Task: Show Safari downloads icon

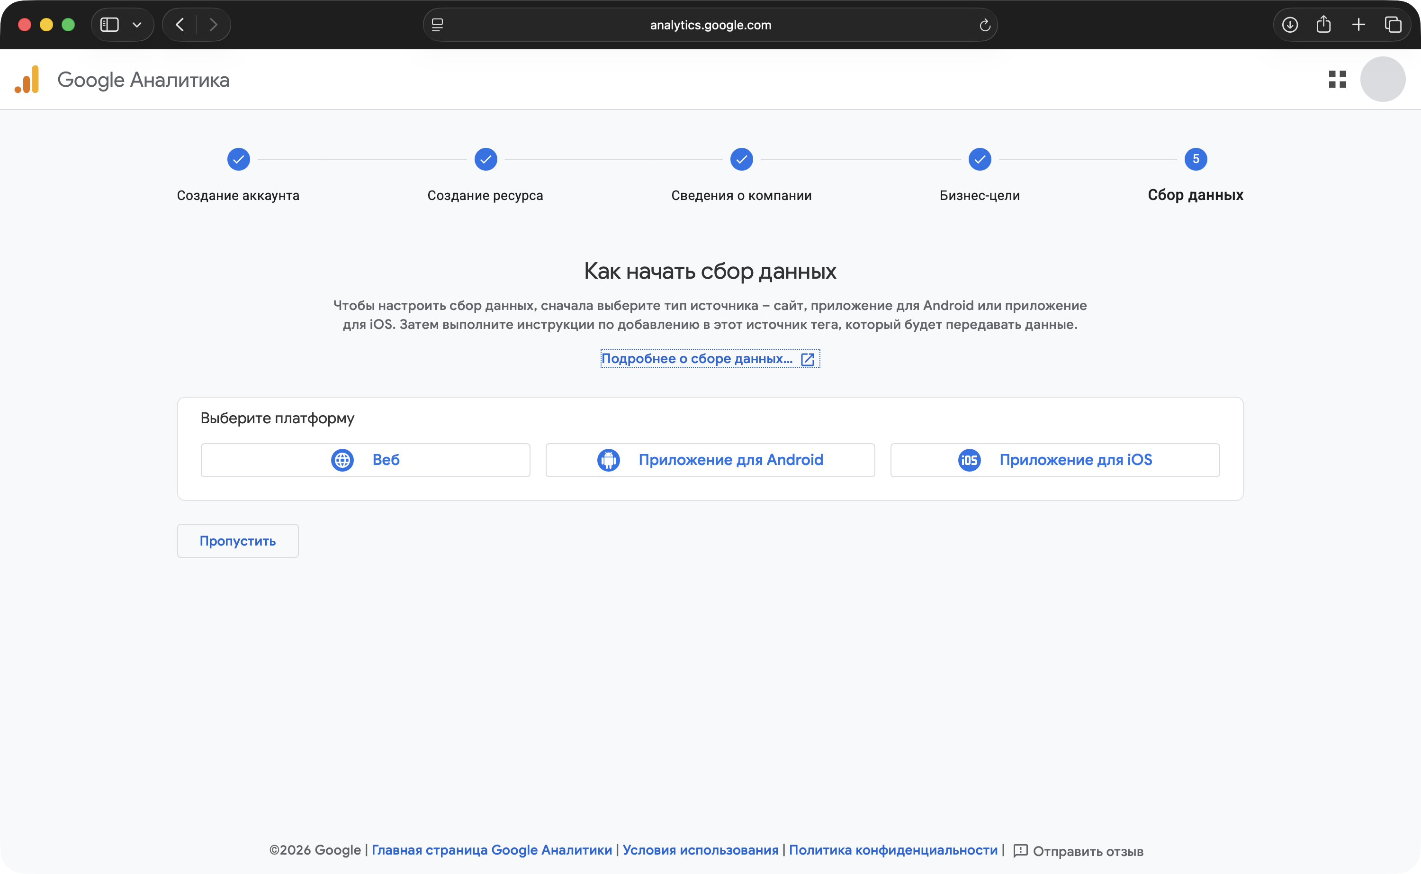Action: 1290,25
